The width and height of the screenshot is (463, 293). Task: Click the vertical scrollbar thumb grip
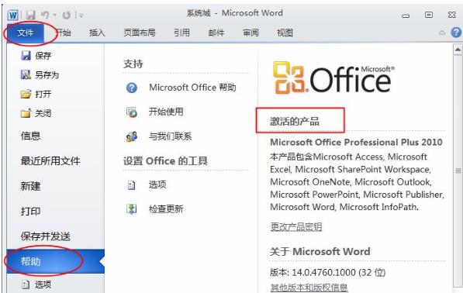pyautogui.click(x=458, y=171)
